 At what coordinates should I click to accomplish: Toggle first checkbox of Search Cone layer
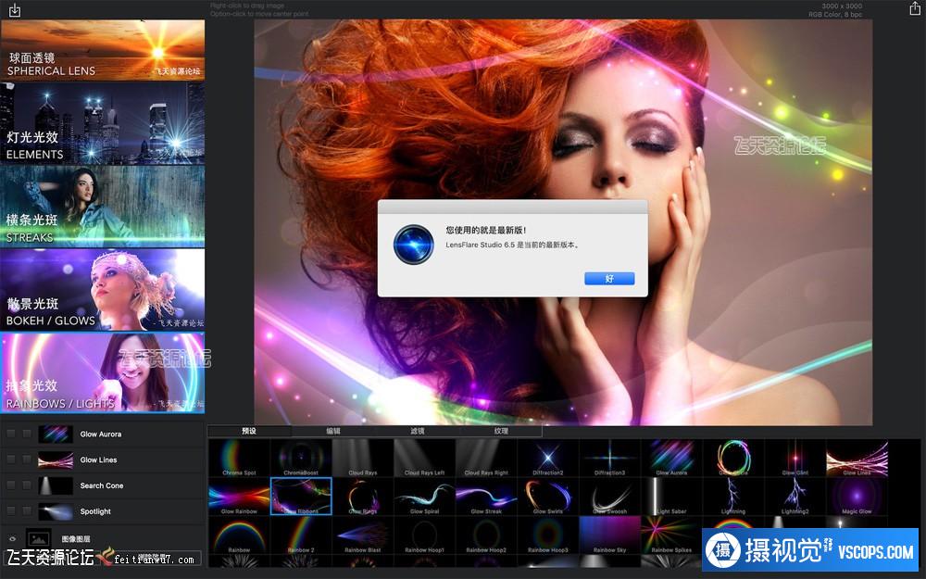tap(11, 485)
